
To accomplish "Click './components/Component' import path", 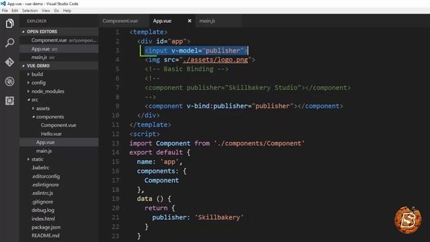I will tap(259, 143).
